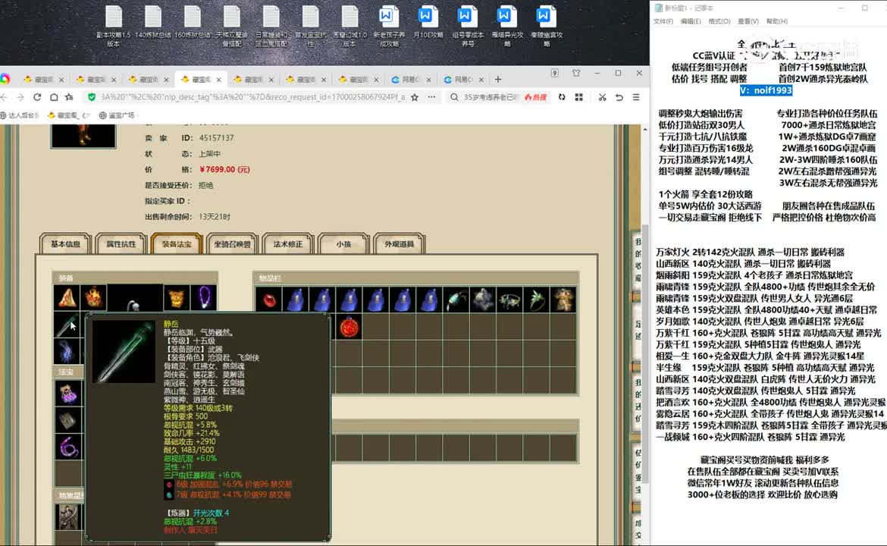Viewport: 887px width, 546px height.
Task: Open the browser apps grid icon
Action: (x=578, y=97)
